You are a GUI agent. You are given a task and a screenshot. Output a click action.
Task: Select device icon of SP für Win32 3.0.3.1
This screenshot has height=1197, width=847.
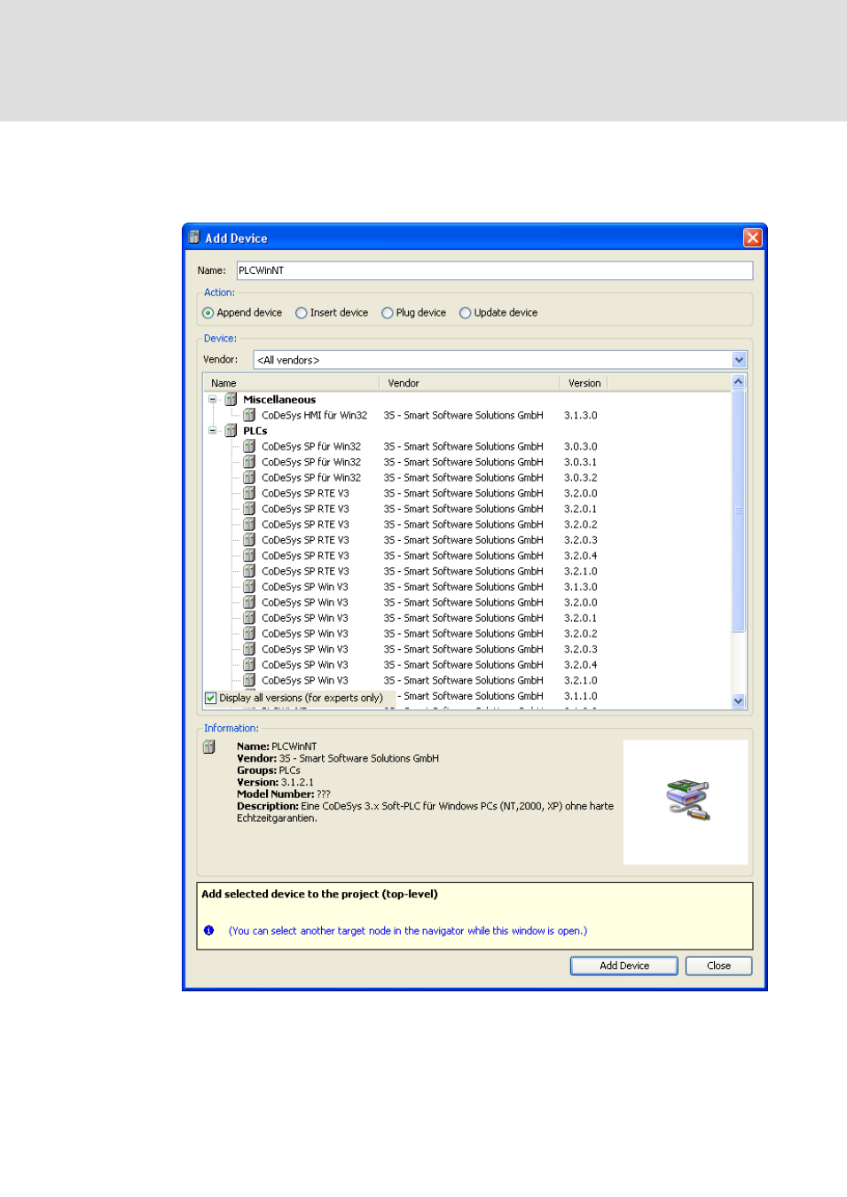coord(249,462)
